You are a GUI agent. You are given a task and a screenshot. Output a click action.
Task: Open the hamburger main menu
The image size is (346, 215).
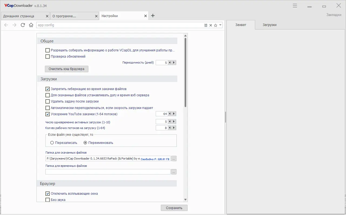[x=295, y=6]
